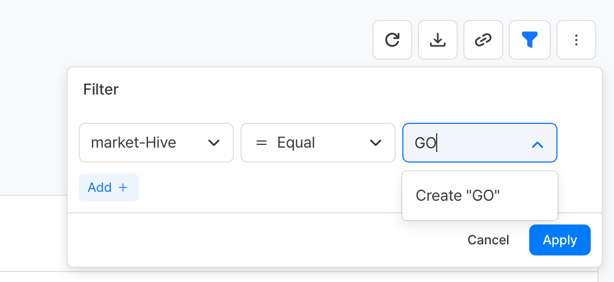Open the vertical three-dot more options menu

pos(576,40)
